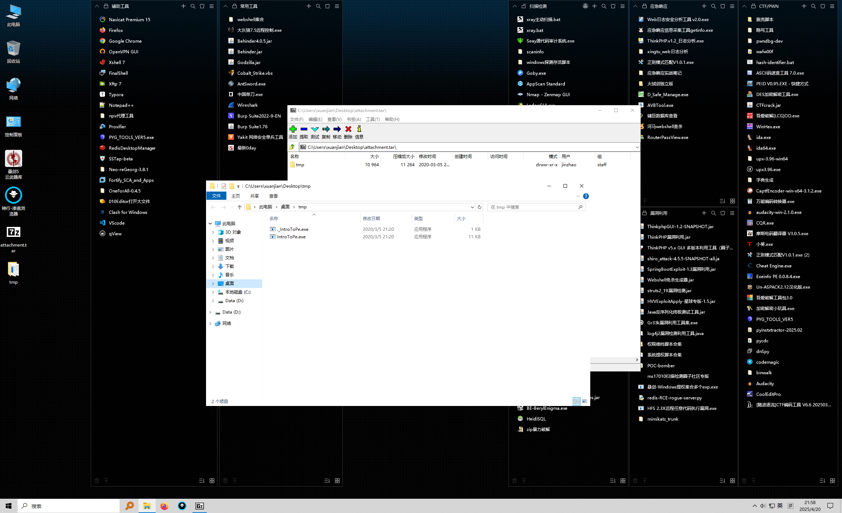Sort Explorer files by 修改日期 column
The width and height of the screenshot is (842, 513).
tap(371, 218)
